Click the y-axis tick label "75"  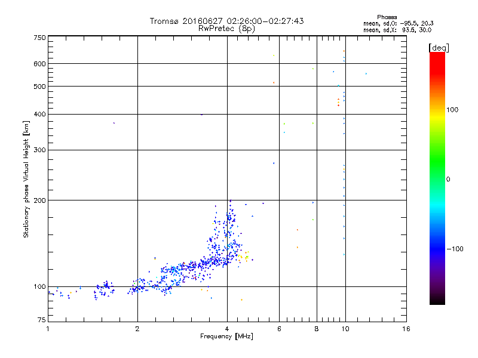(x=42, y=320)
